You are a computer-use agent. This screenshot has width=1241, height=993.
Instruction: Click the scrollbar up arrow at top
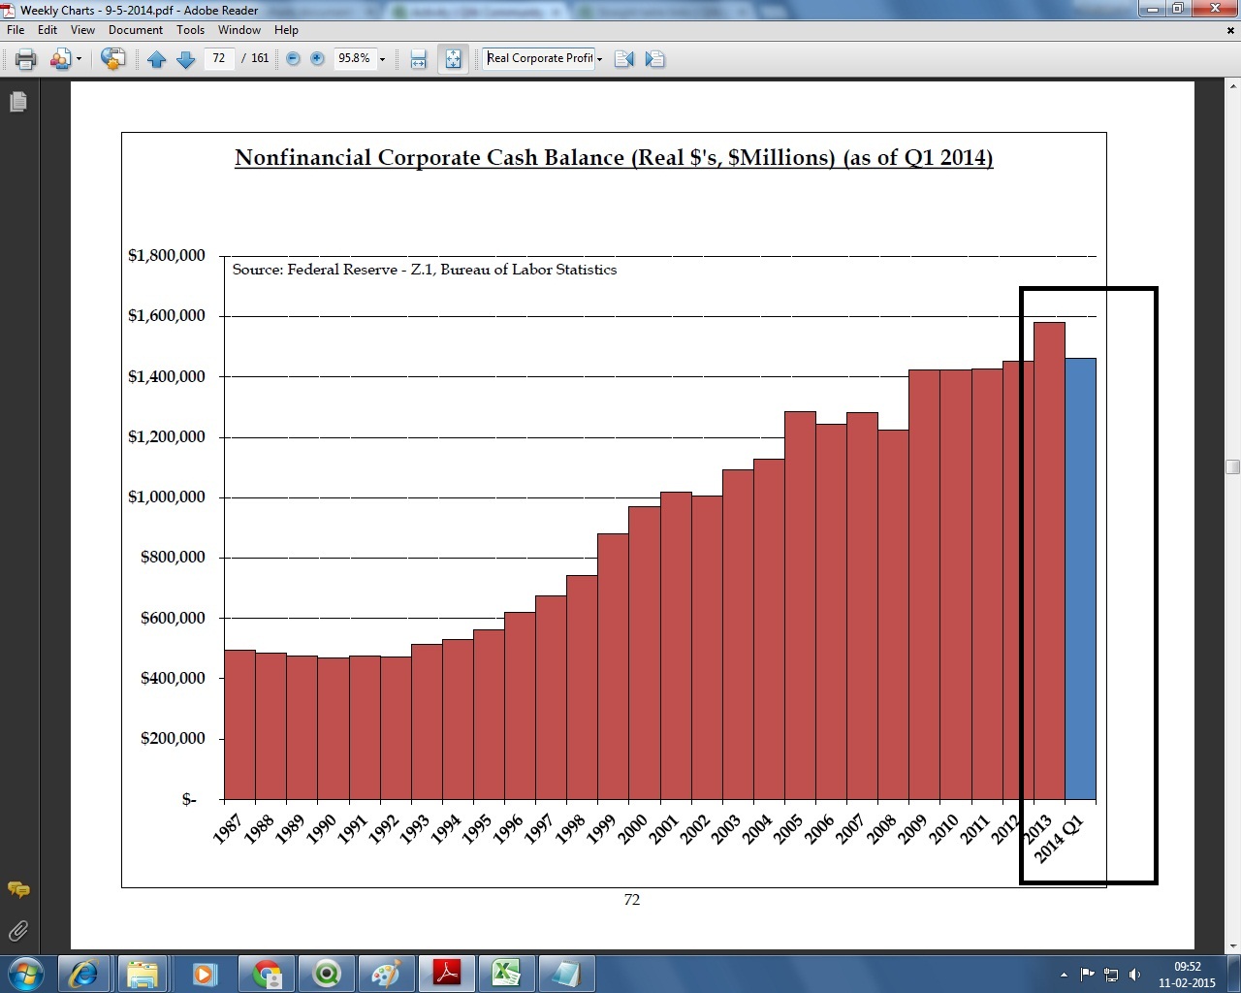pyautogui.click(x=1232, y=86)
